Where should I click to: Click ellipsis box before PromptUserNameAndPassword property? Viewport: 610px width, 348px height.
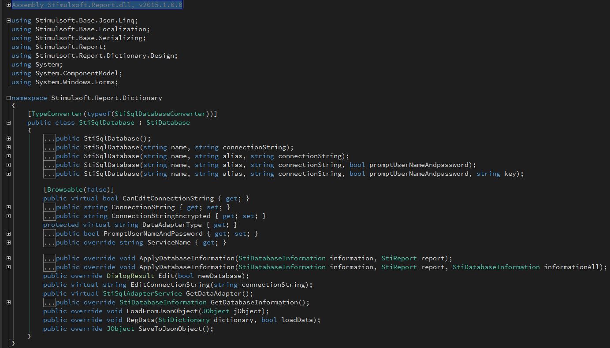coord(49,233)
